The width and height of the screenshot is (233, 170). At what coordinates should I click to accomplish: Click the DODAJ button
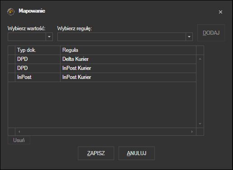coord(211,33)
